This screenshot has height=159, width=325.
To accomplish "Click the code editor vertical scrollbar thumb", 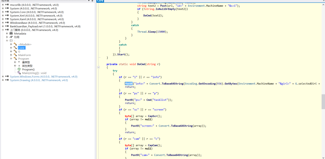I will (x=323, y=102).
